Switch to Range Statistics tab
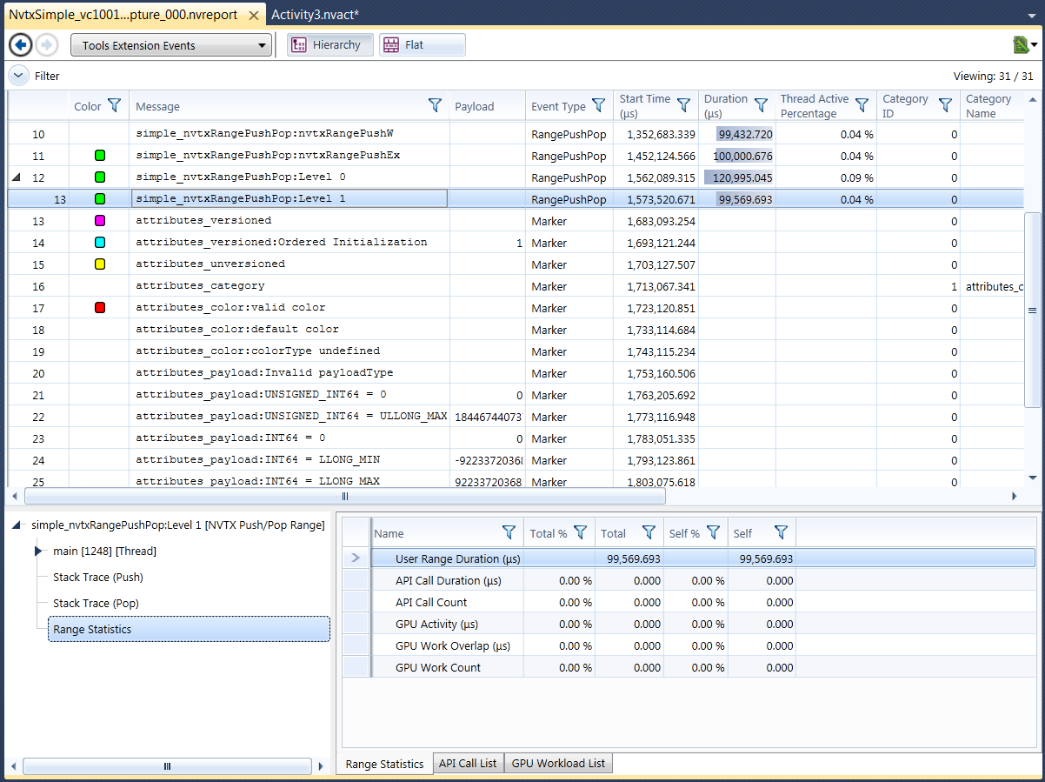This screenshot has height=782, width=1045. point(384,764)
